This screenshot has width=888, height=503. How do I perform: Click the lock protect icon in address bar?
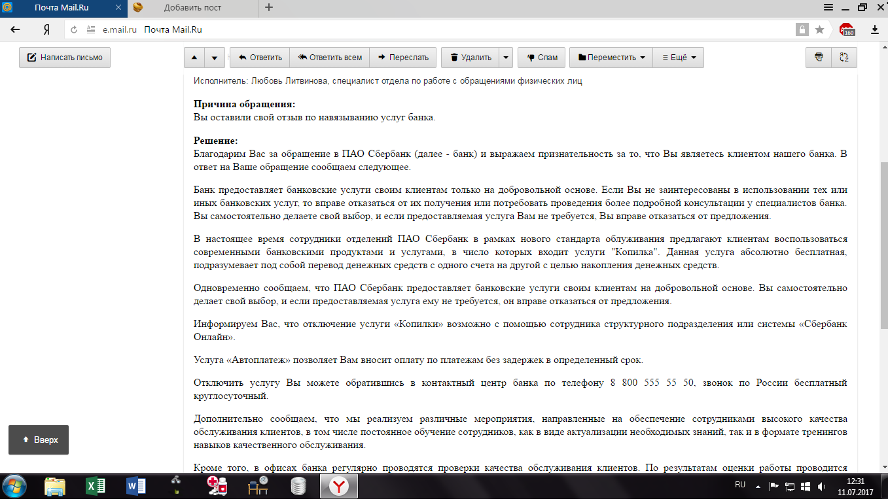(x=802, y=29)
